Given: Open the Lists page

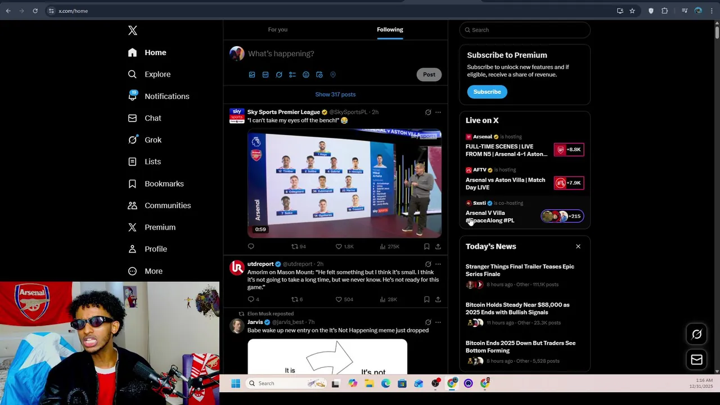Looking at the screenshot, I should coord(145,162).
